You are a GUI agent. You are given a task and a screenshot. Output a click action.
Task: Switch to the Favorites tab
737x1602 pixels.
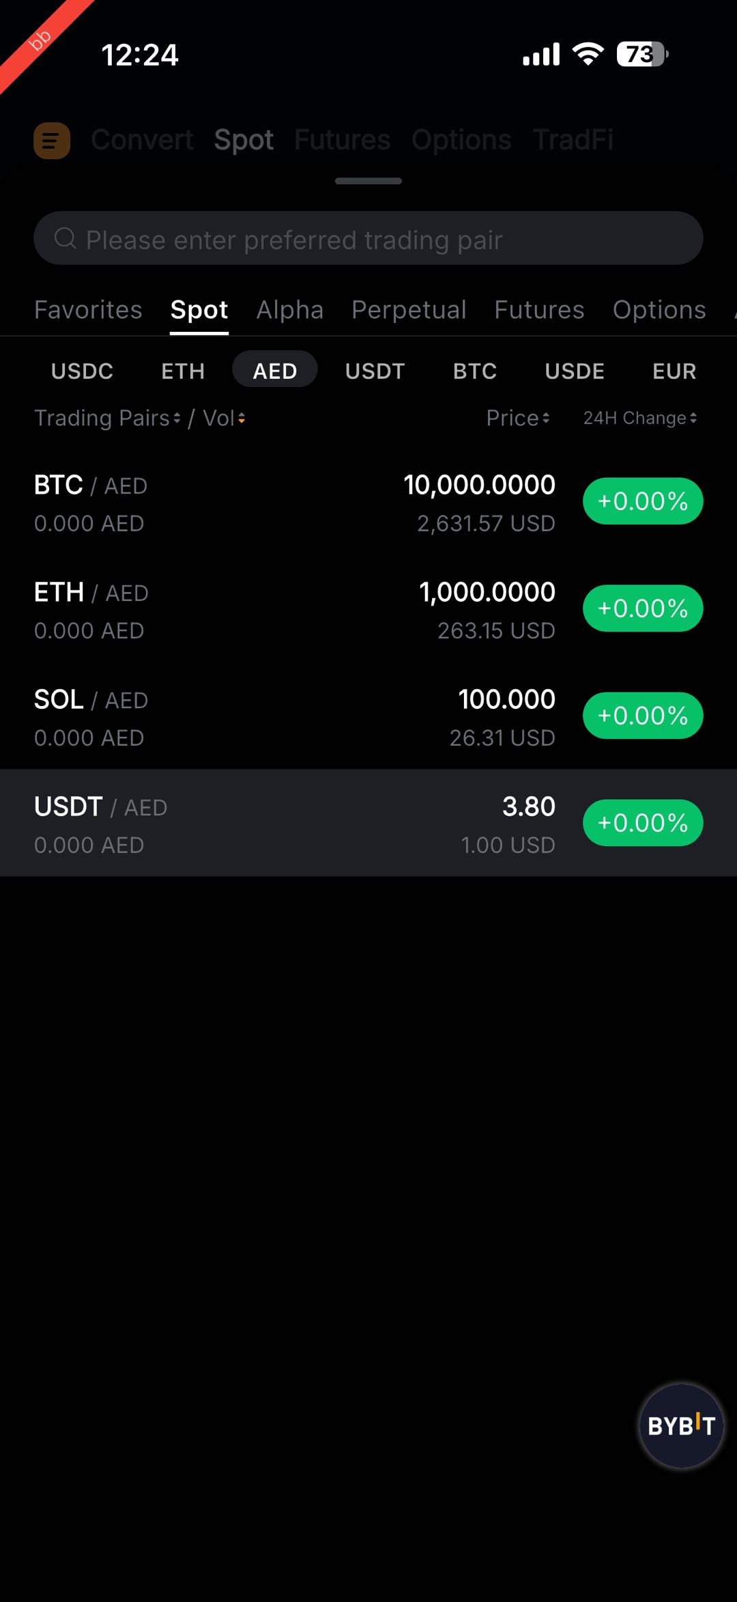click(x=88, y=310)
